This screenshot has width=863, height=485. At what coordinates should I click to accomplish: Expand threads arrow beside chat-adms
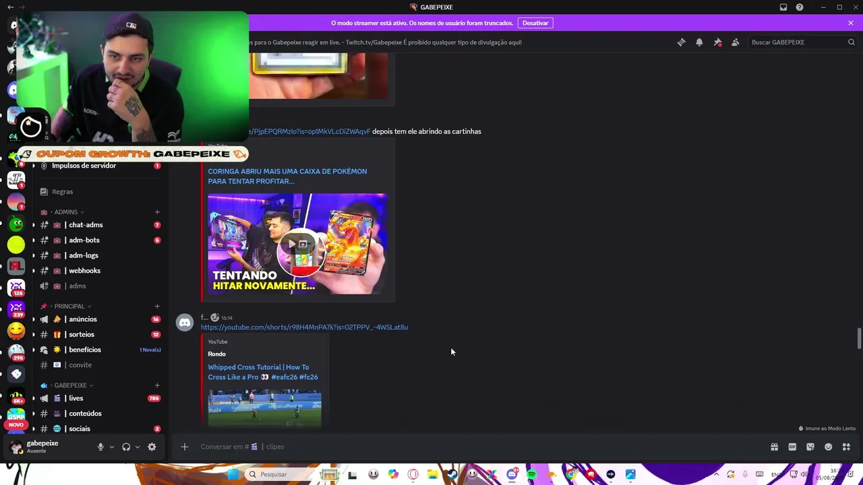(33, 225)
